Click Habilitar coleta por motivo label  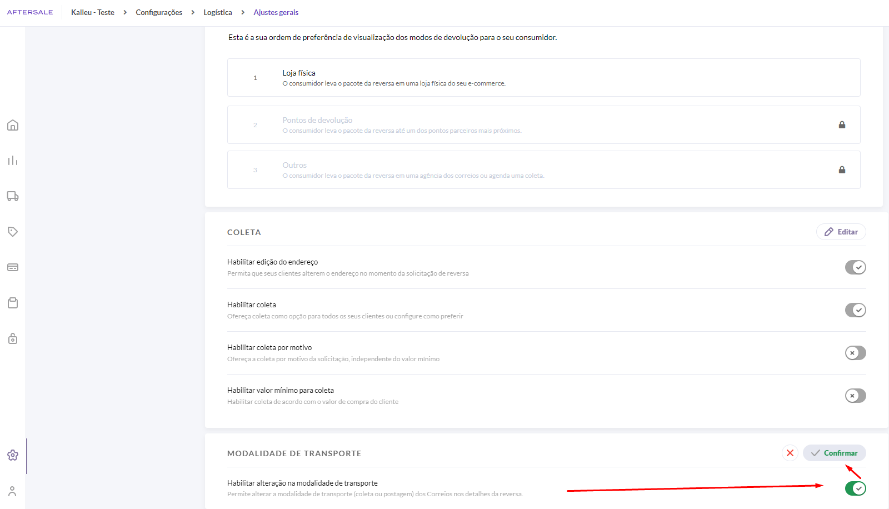click(269, 347)
